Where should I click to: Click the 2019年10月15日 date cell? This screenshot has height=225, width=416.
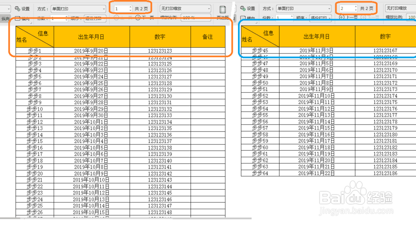91,212
